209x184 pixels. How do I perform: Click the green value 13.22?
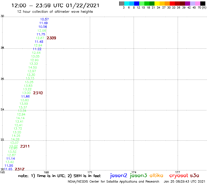pos(27,89)
